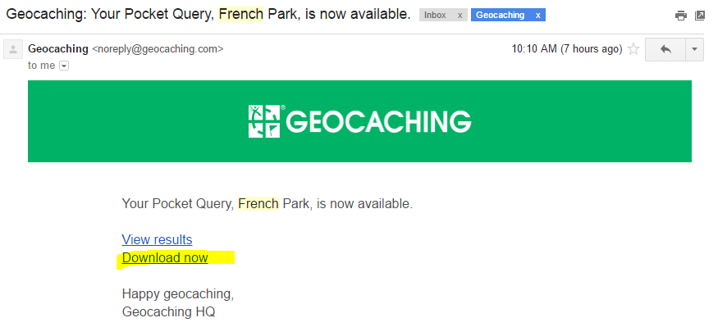Click the "to me" recipient text

click(x=41, y=66)
